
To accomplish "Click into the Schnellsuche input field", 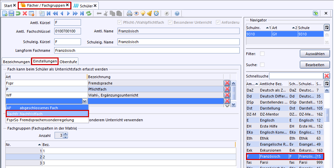I will 296,76.
